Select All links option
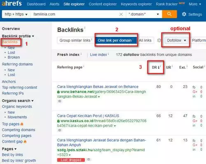Viewport: 206px width, 164px height. (x=145, y=40)
